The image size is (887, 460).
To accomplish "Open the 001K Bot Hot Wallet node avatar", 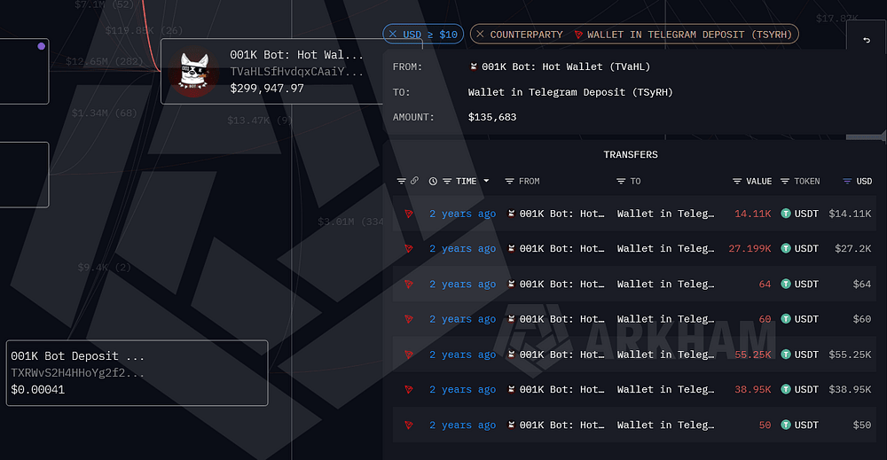I will click(195, 72).
